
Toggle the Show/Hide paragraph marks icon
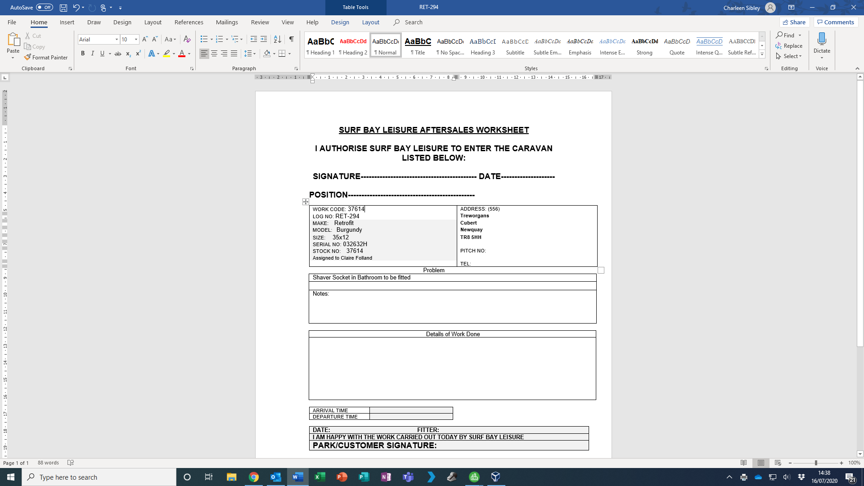tap(292, 40)
